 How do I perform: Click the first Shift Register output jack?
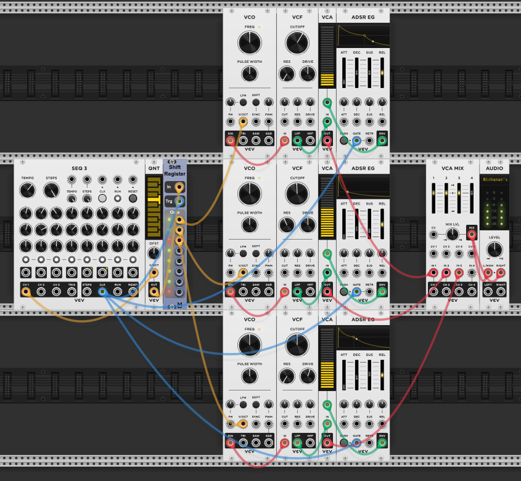(179, 220)
